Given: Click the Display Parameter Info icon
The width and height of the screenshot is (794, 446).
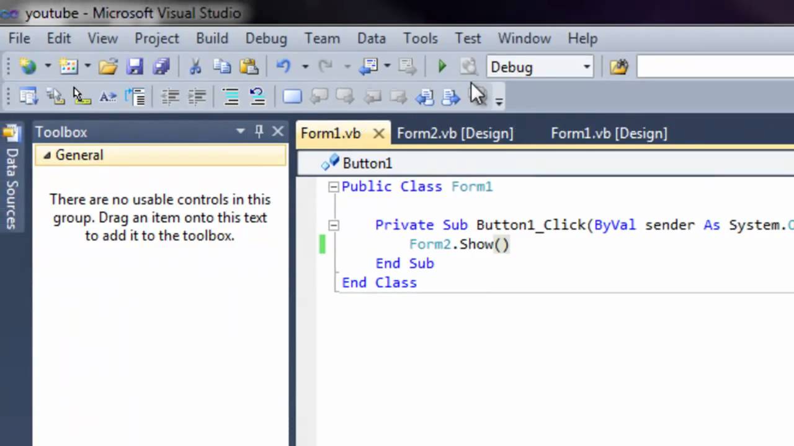Looking at the screenshot, I should pyautogui.click(x=55, y=96).
